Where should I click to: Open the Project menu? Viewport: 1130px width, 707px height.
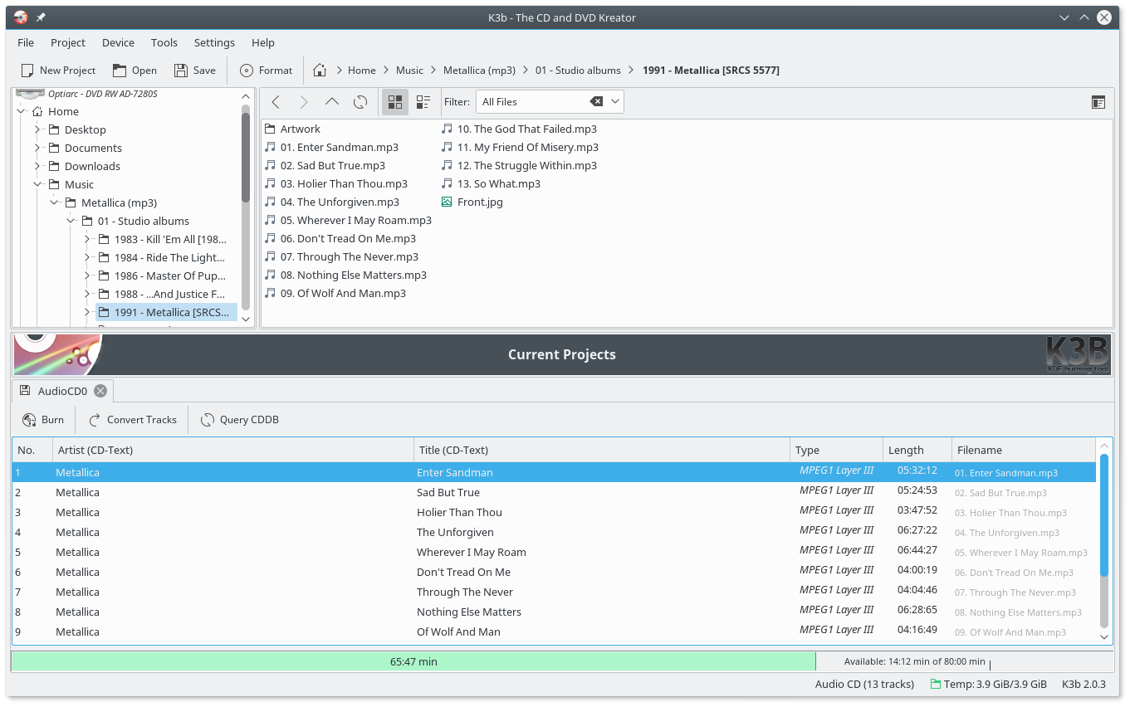[67, 42]
